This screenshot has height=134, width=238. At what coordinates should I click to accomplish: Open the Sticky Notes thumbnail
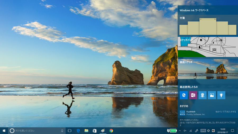point(208,27)
